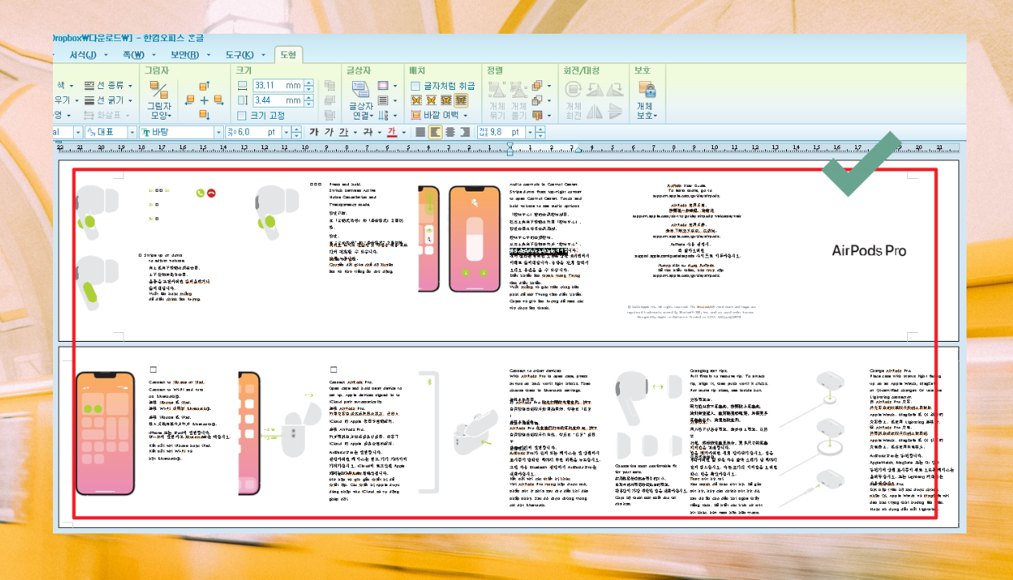Select justify paragraph alignment
The width and height of the screenshot is (1013, 580).
click(420, 132)
